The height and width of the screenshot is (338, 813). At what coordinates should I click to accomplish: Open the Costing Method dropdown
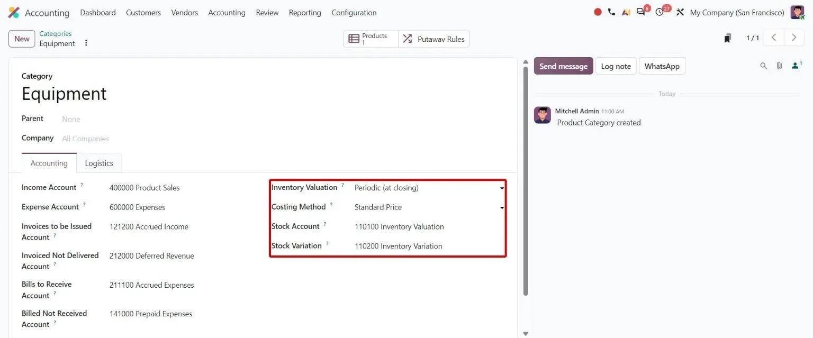click(429, 207)
